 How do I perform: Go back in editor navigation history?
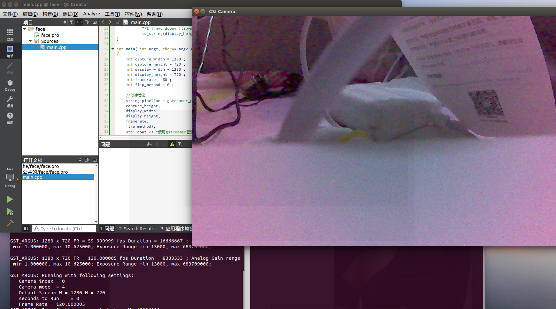pyautogui.click(x=103, y=22)
